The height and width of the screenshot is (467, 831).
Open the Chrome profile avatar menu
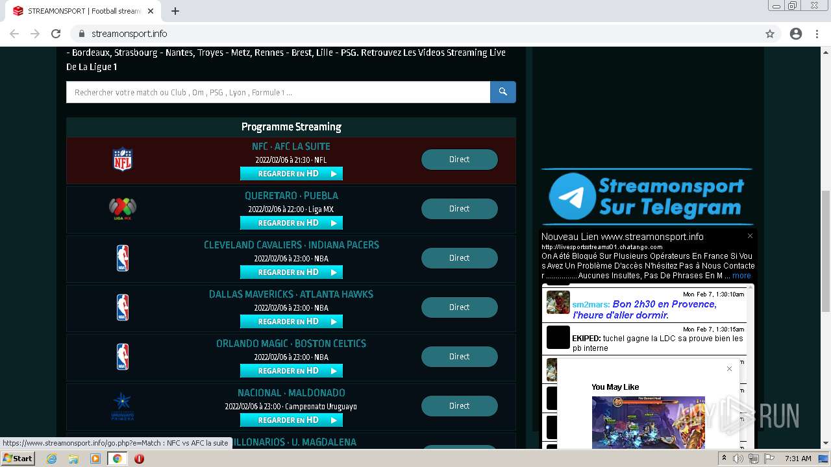pos(796,34)
